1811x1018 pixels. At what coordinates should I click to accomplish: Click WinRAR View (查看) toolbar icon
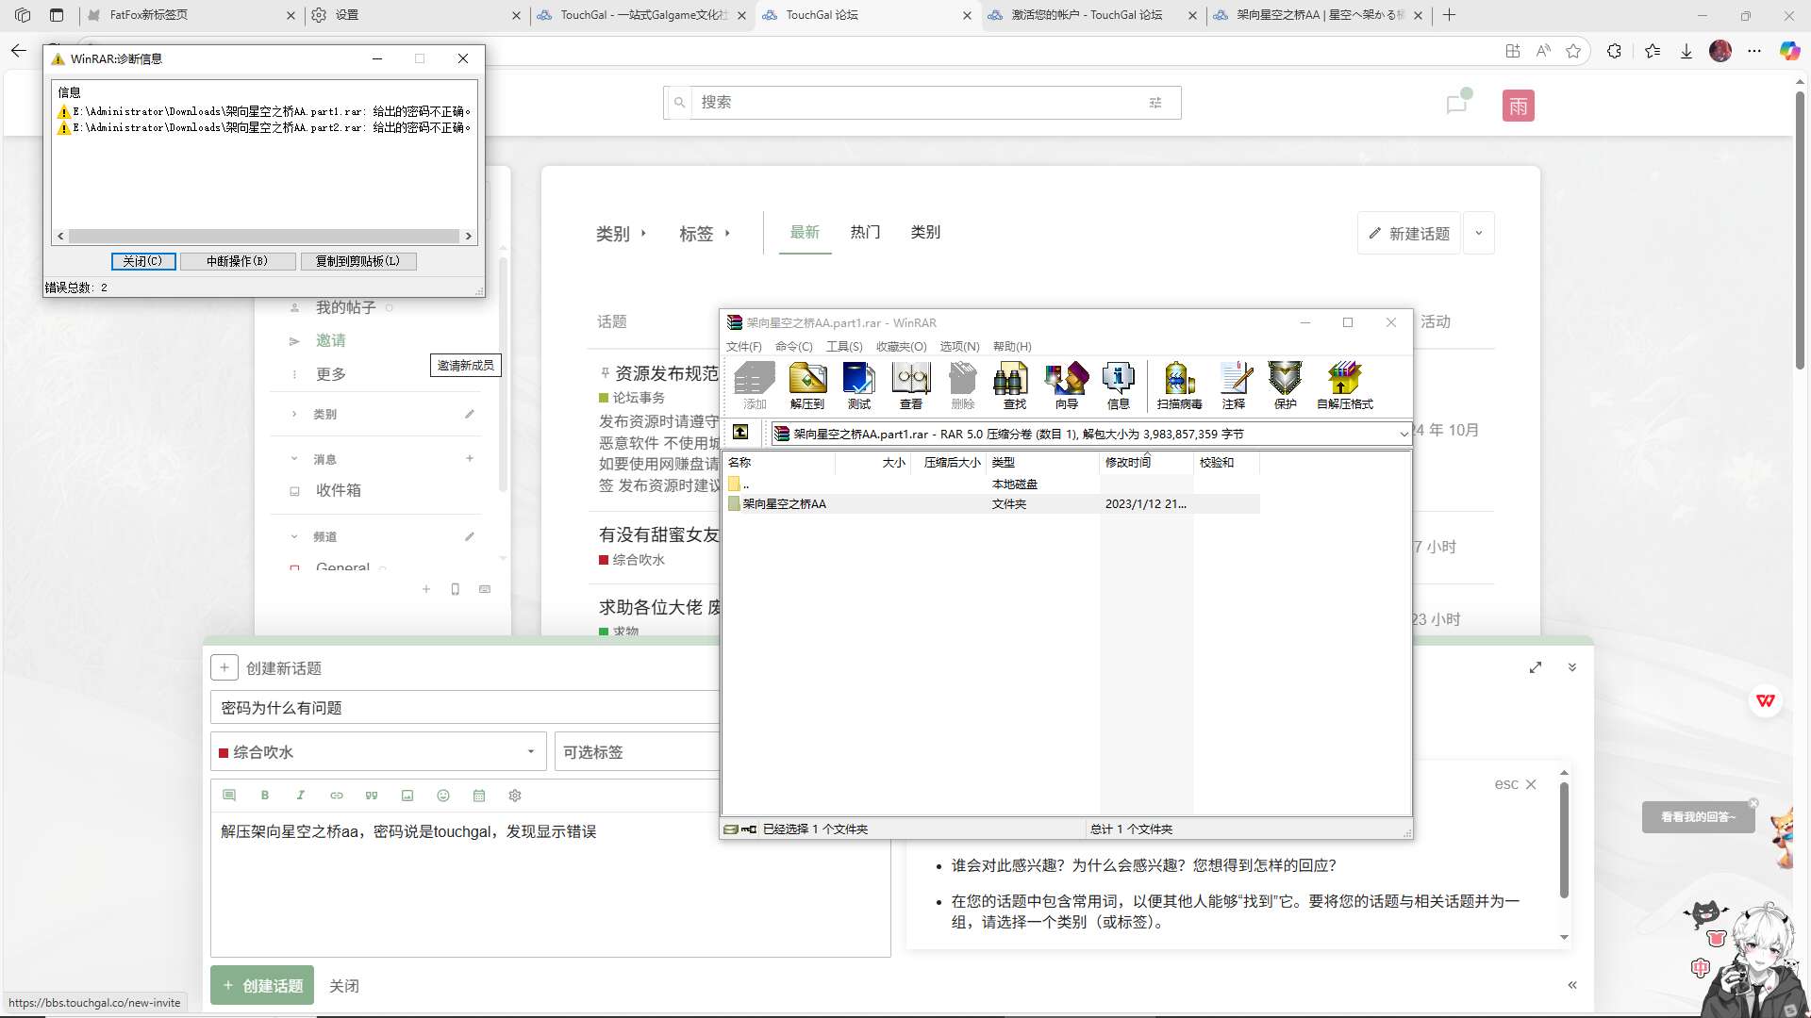[x=911, y=386]
